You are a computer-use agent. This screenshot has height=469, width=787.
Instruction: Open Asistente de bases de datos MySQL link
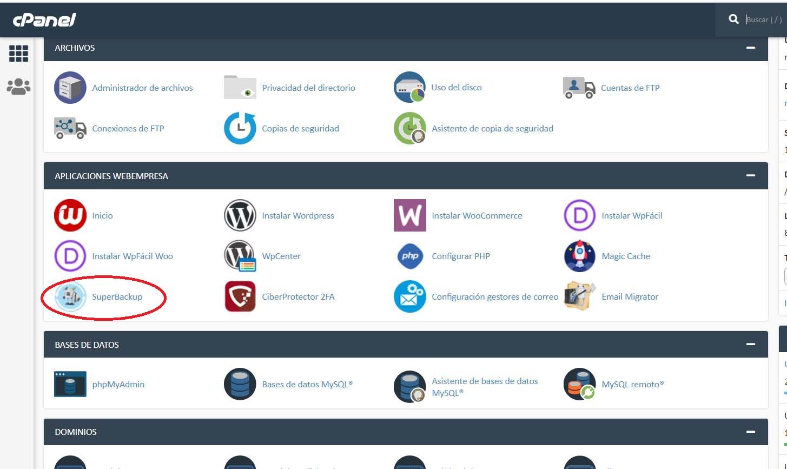click(x=485, y=387)
